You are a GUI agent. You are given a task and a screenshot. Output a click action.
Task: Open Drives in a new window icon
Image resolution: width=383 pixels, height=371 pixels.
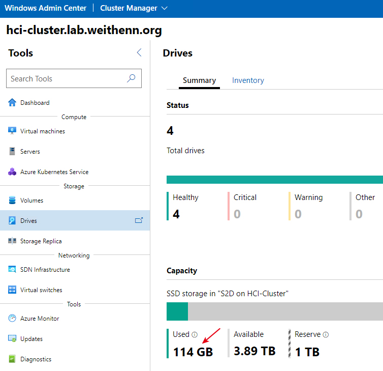tap(139, 220)
